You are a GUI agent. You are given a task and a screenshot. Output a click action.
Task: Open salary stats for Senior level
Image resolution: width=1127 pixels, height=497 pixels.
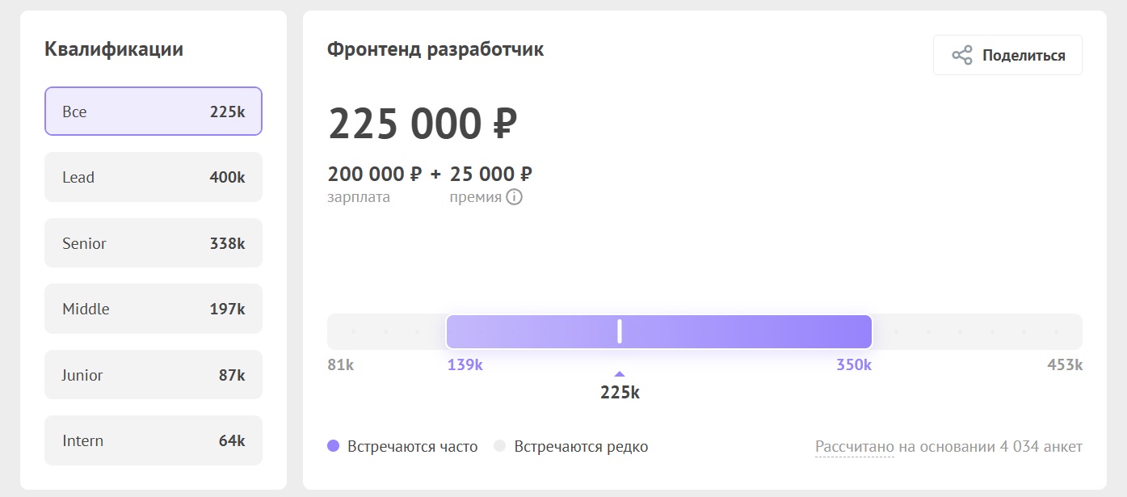(x=153, y=242)
